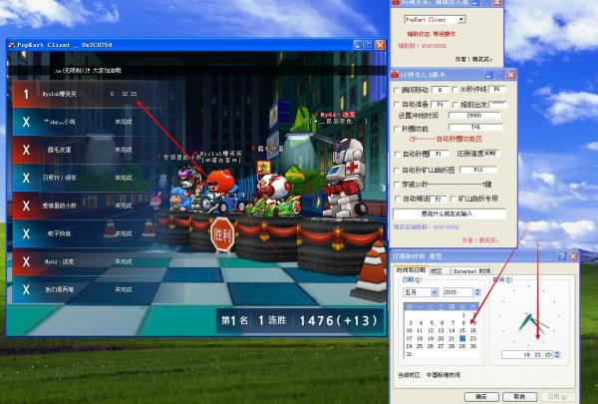This screenshot has width=598, height=404.
Task: Click the 1476(+13) score in result bar
Action: tap(338, 321)
